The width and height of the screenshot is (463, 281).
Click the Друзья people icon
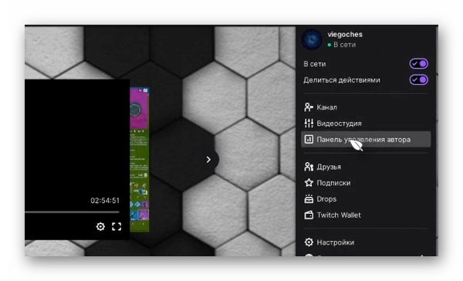[x=309, y=167]
